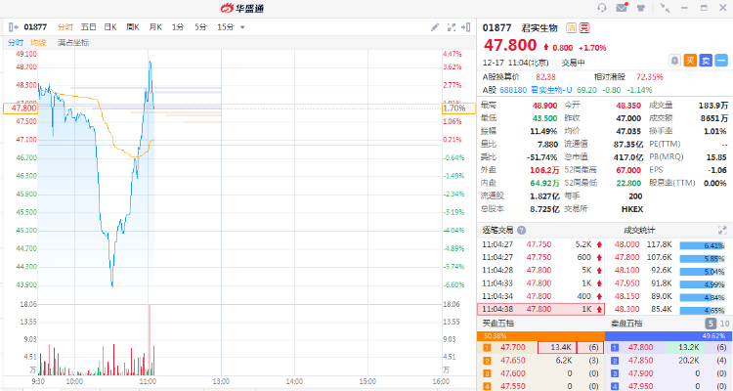Expand the chart to fullscreen
This screenshot has height=391, width=733.
452,27
